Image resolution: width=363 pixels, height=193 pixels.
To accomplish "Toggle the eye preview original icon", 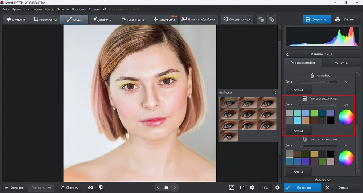I will coord(90,188).
